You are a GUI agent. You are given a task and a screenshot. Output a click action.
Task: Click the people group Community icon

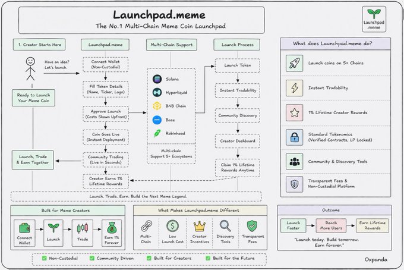pos(295,161)
